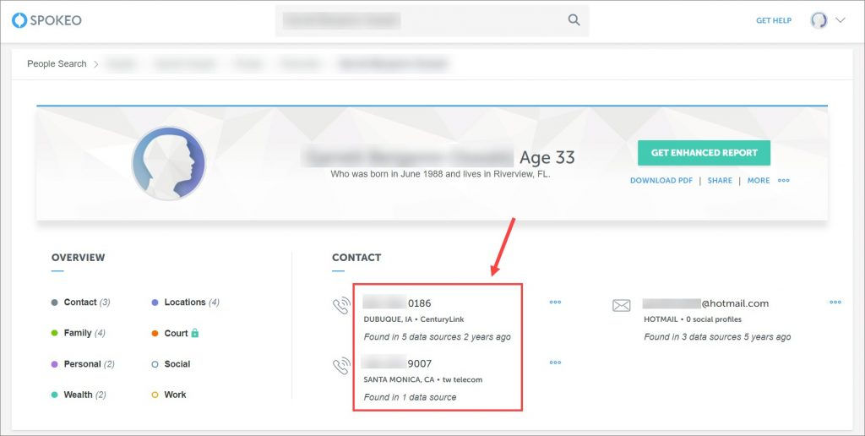This screenshot has width=865, height=436.
Task: Click the born in June 1988 description text
Action: [440, 174]
